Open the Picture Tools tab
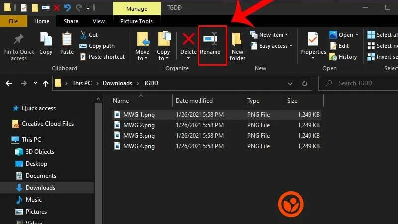This screenshot has height=224, width=398. (x=136, y=21)
